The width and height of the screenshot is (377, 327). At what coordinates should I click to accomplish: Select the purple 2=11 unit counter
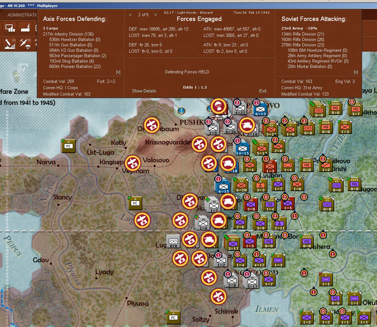(x=279, y=224)
